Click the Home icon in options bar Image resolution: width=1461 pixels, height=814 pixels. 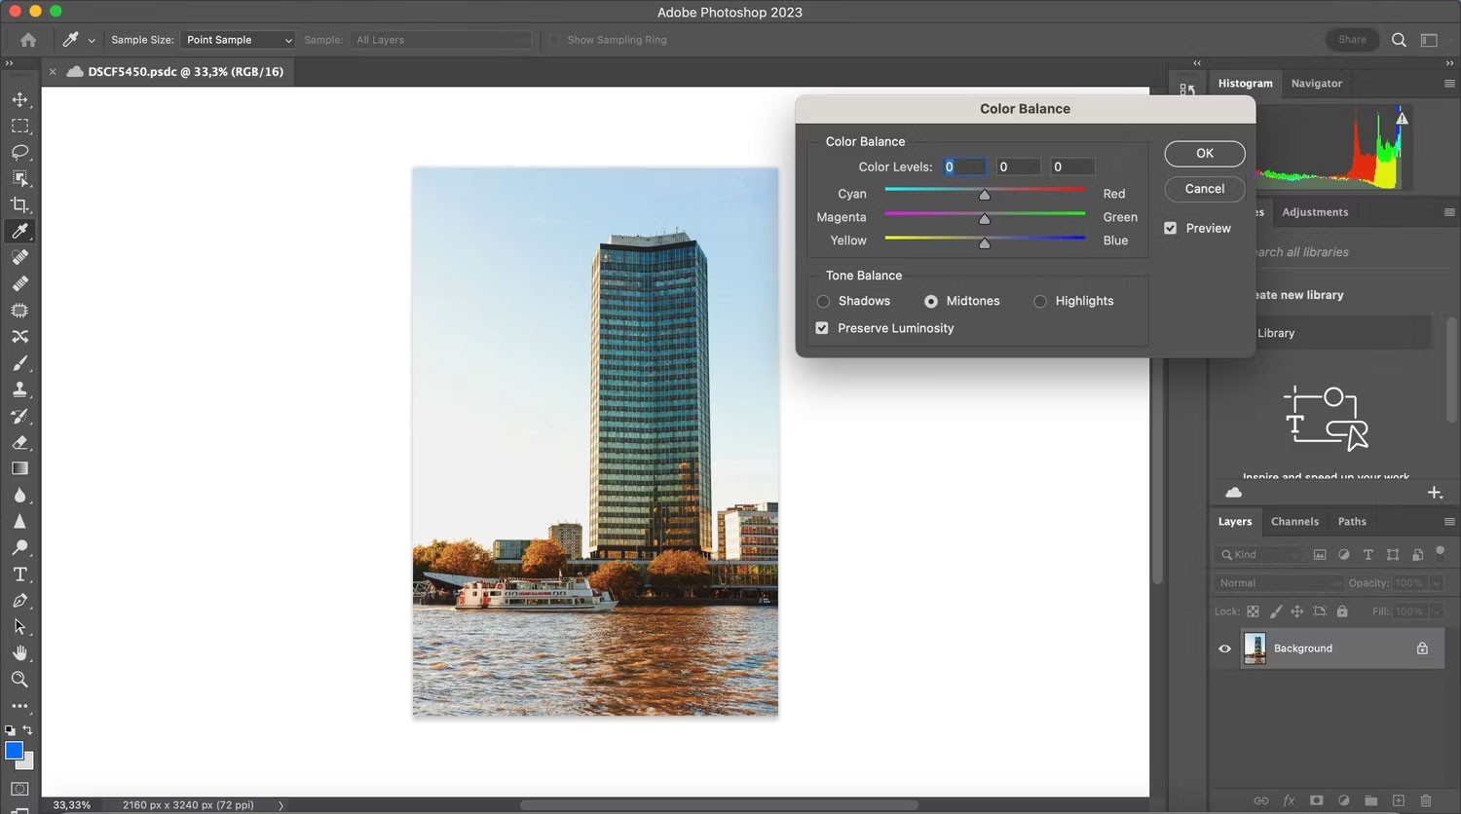(x=28, y=40)
